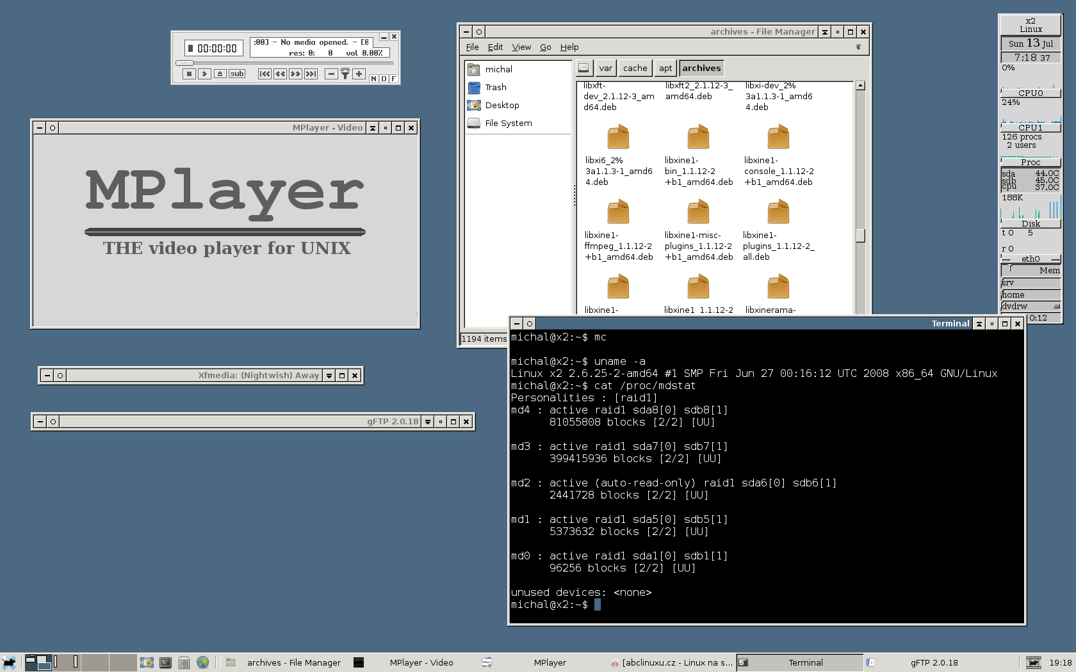Select libxine1-misc-plugins_1.1.12-2+b1_amd64.deb package icon
Viewport: 1076px width, 672px height.
click(x=698, y=212)
